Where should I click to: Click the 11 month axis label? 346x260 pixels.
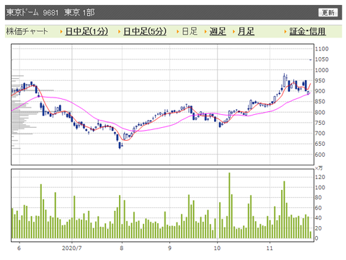270,248
